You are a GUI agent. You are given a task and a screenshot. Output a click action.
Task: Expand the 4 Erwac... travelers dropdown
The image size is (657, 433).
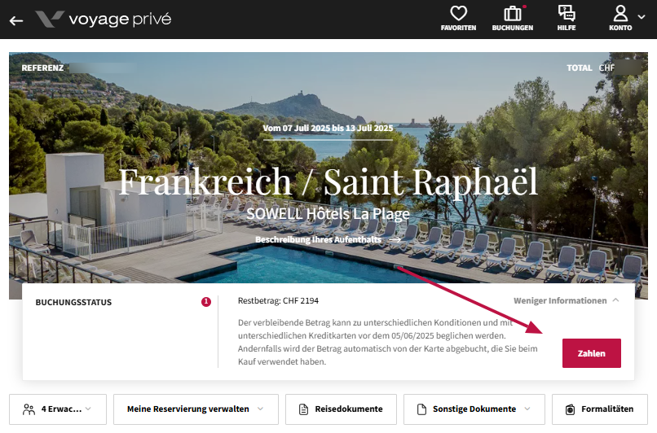[58, 409]
